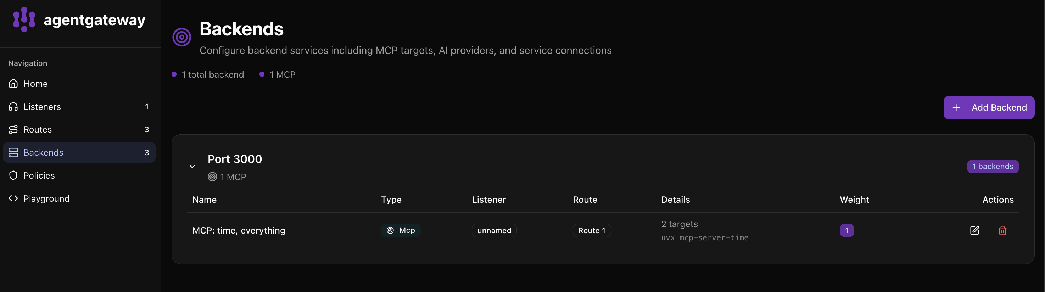
Task: Select the Routes branching icon
Action: tap(13, 129)
